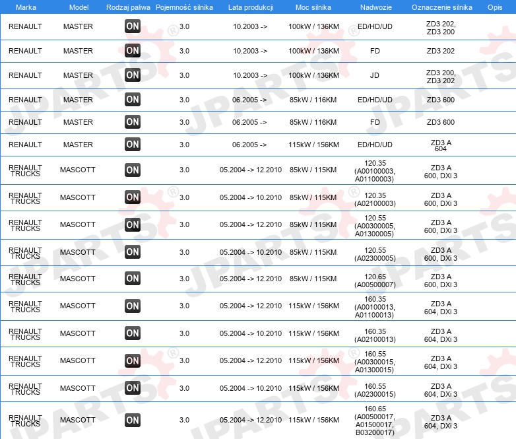516x439 pixels.
Task: Click the ON icon in the MASCOTT 160.65 row
Action: click(133, 421)
